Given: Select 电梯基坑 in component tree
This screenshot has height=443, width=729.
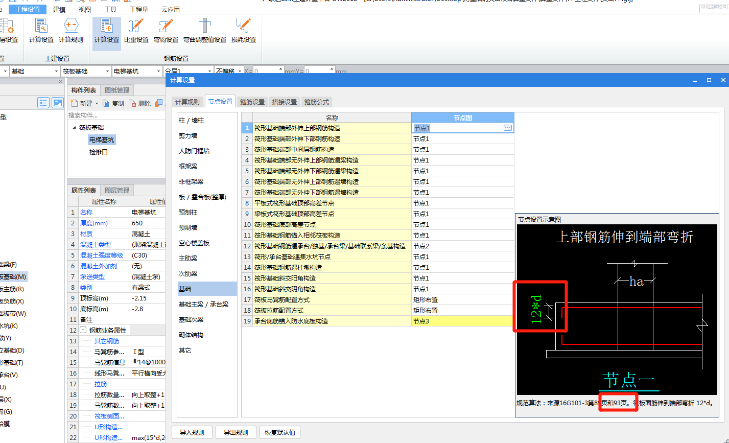Looking at the screenshot, I should pyautogui.click(x=102, y=139).
